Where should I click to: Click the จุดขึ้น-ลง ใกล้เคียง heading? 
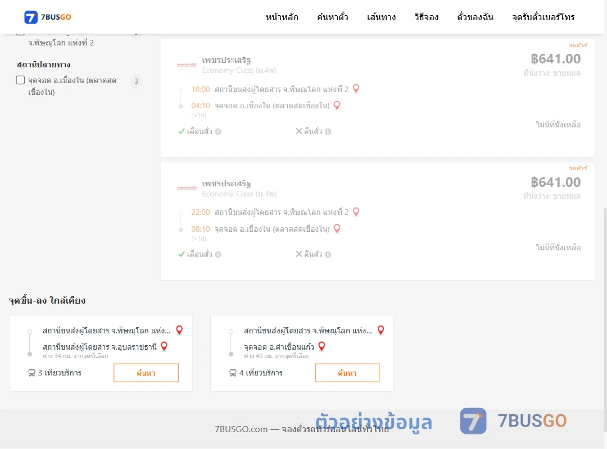47,300
